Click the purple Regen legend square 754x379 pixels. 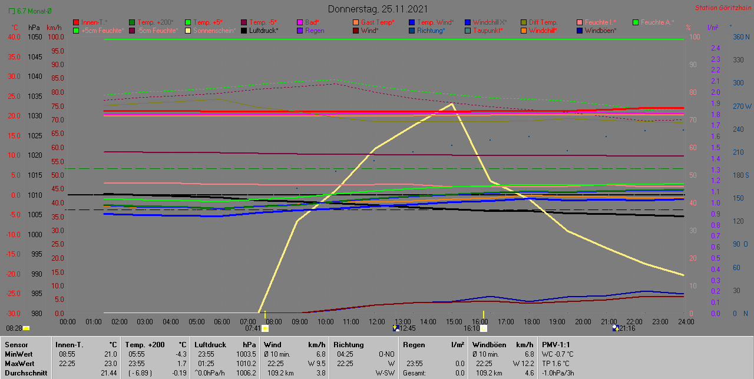[300, 31]
